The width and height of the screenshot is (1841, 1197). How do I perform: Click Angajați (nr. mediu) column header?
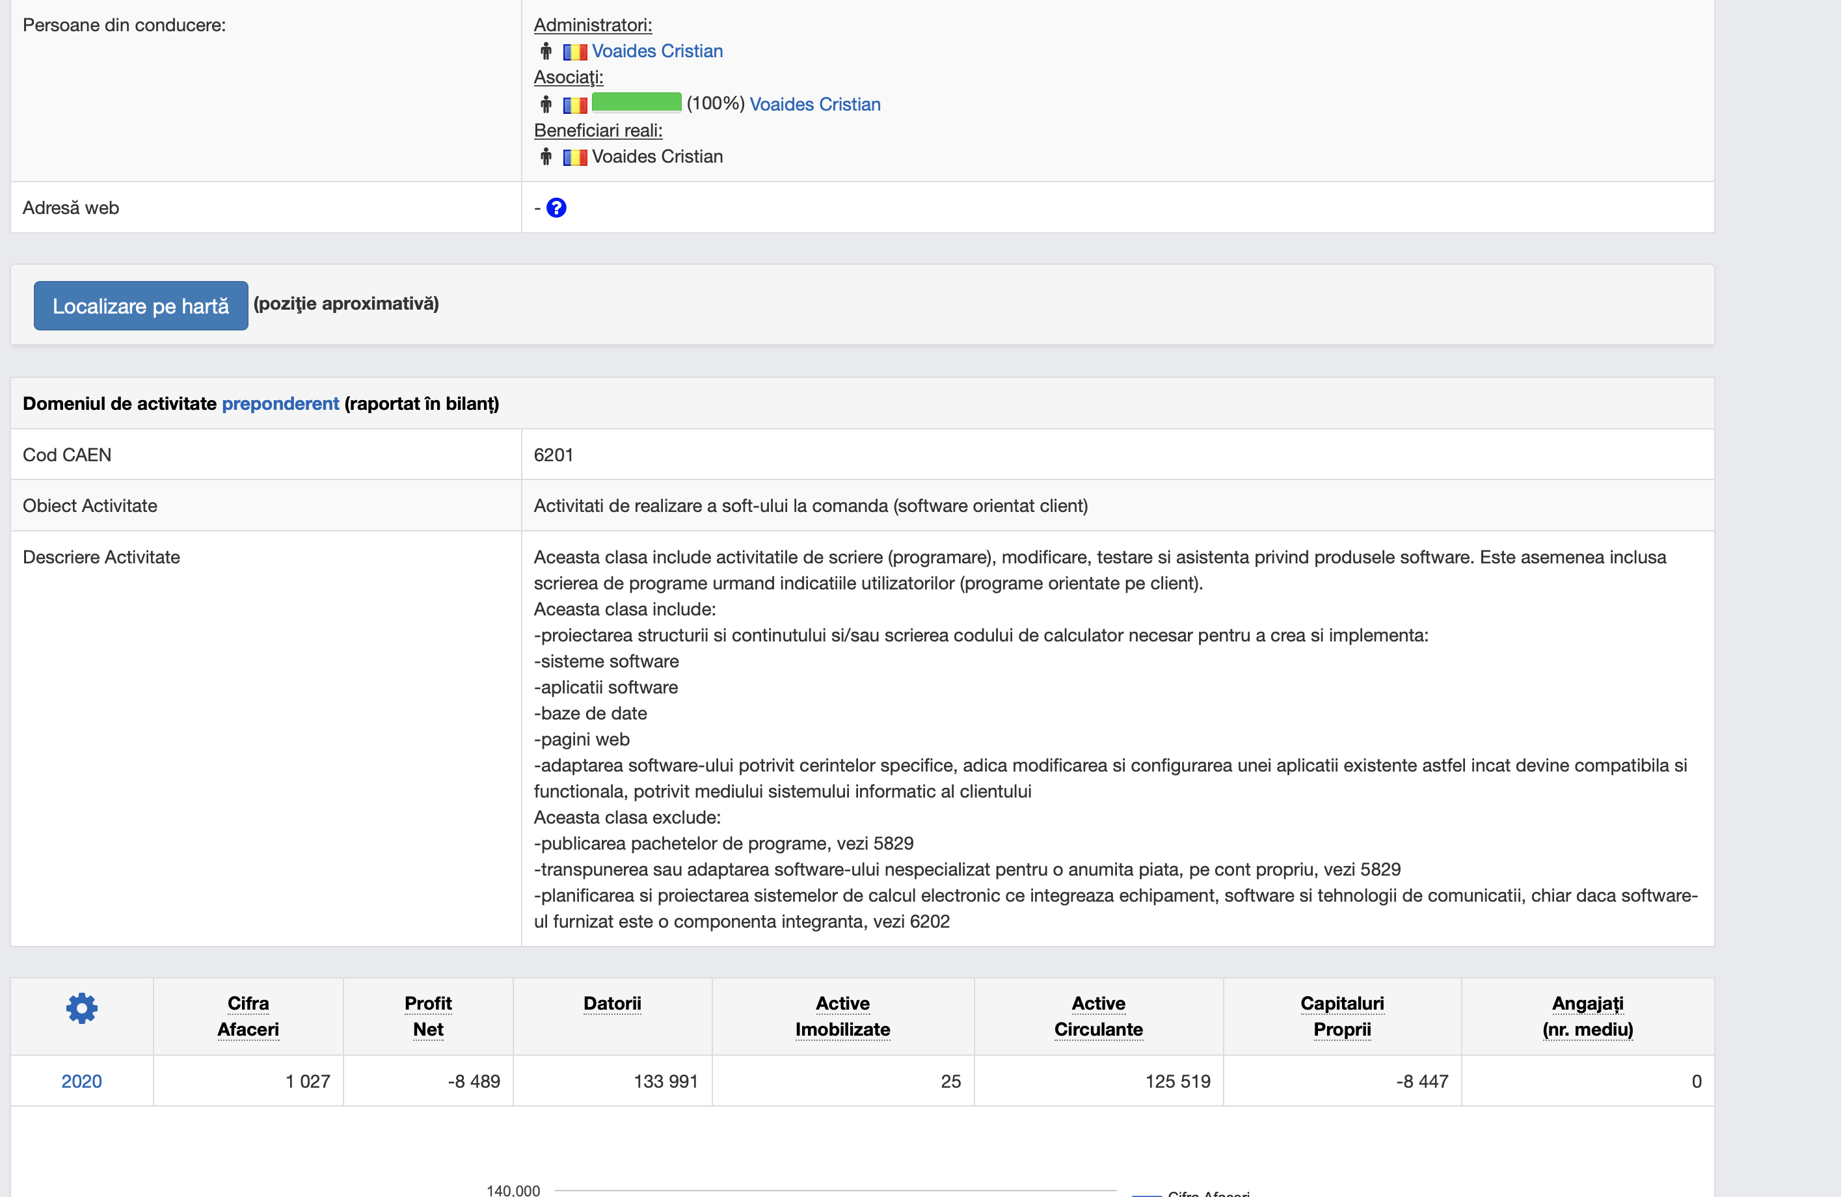click(1587, 1016)
